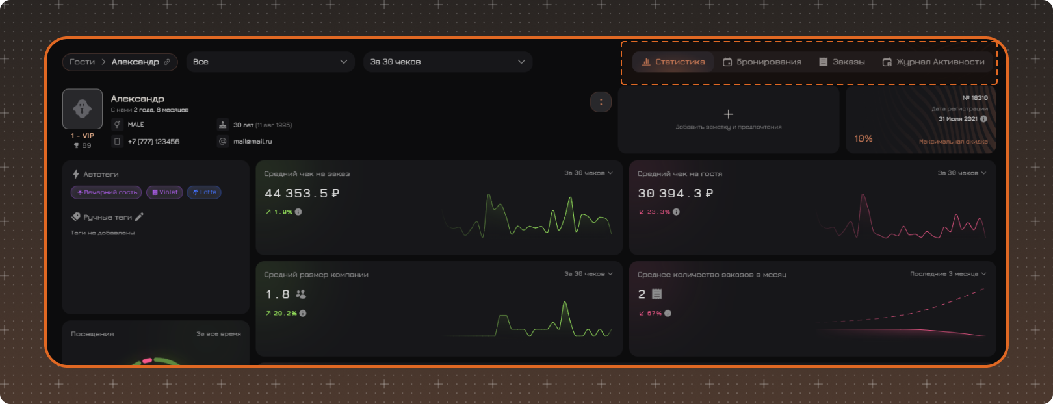Click the @ email icon beside mail@mail.ru
1053x404 pixels.
pyautogui.click(x=223, y=141)
